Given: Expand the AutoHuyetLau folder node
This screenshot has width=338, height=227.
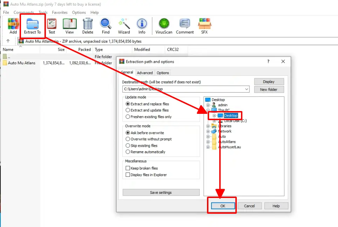Looking at the screenshot, I should [208, 147].
